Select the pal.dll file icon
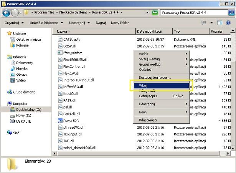 pos(60,107)
